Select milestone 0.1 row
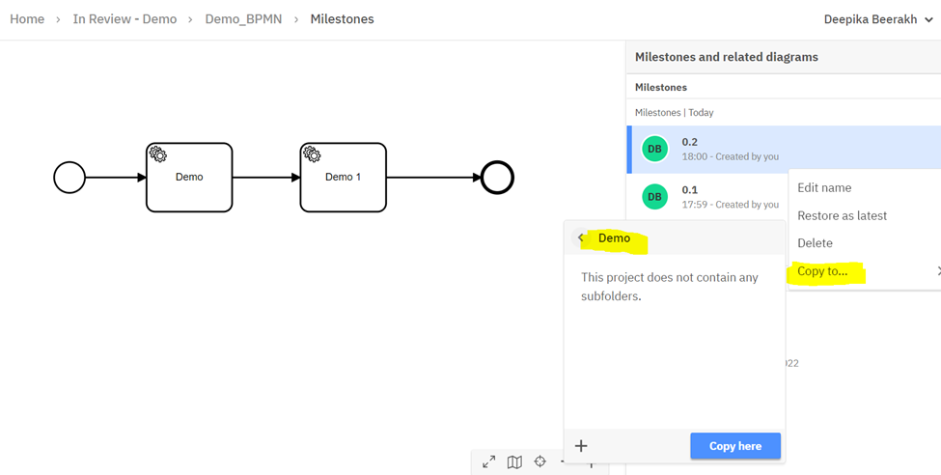 (706, 197)
